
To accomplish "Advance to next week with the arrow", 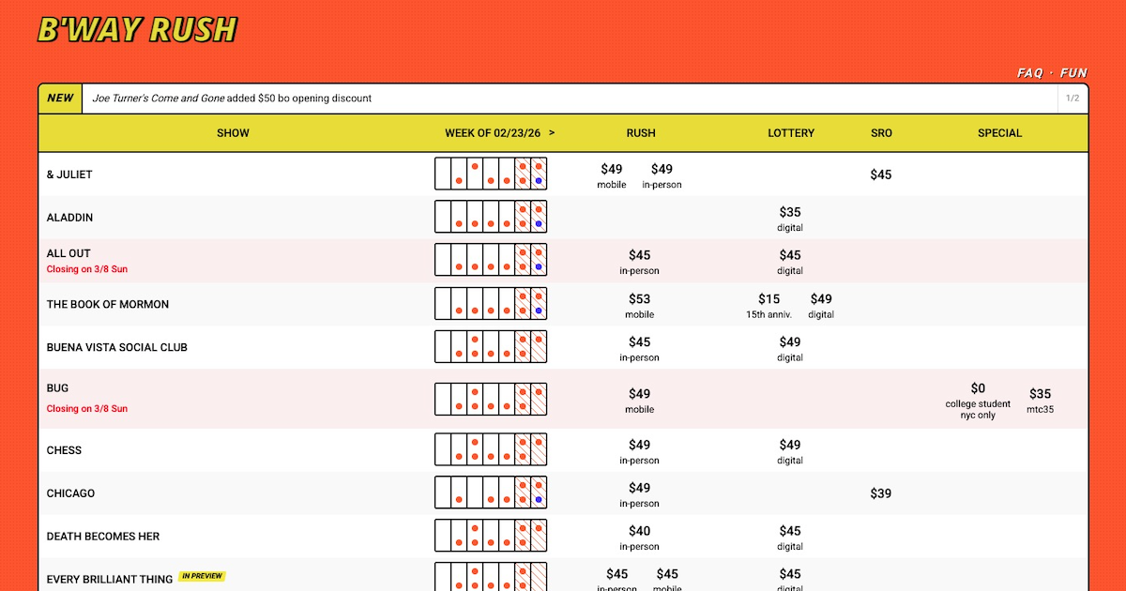I will [x=552, y=132].
